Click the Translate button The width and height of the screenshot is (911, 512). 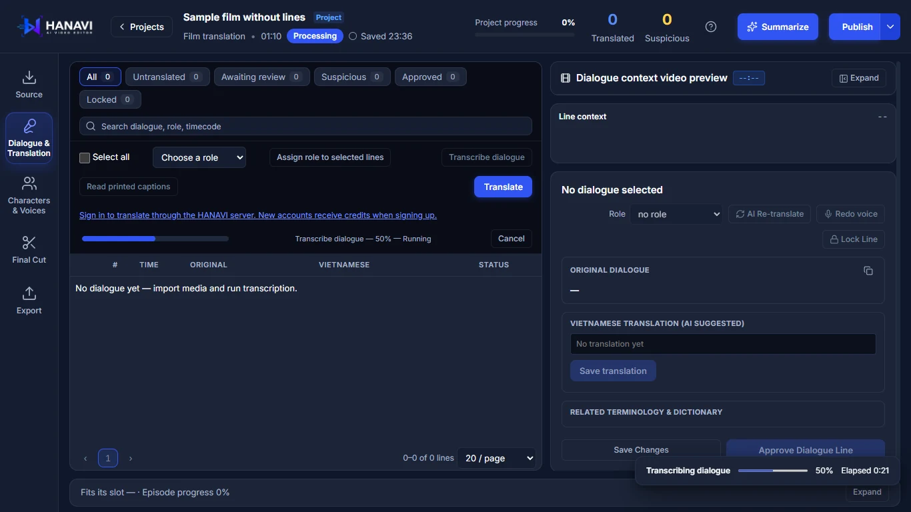[503, 187]
